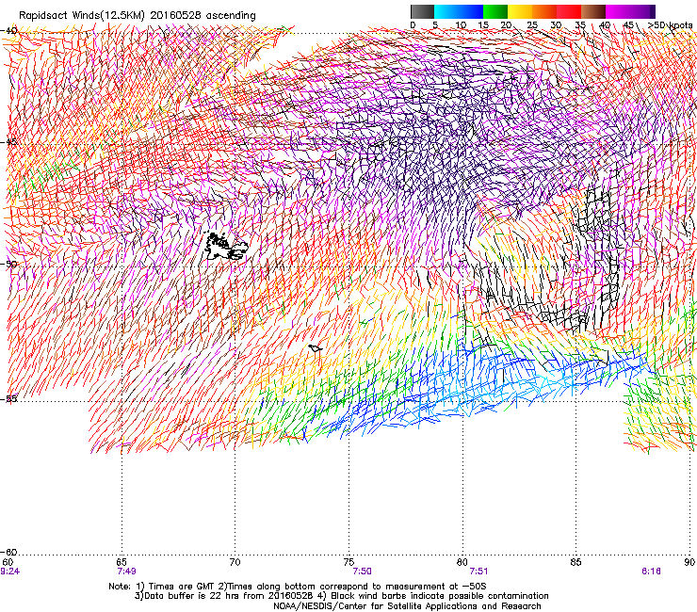Pick the red 30-35 knots legend segment

click(x=569, y=11)
